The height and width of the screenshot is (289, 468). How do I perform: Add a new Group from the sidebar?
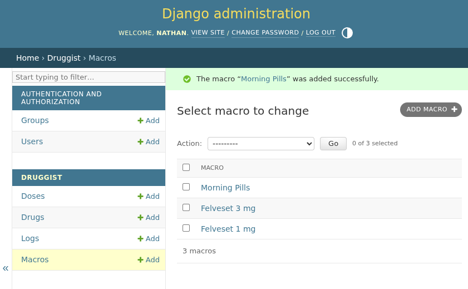click(149, 121)
